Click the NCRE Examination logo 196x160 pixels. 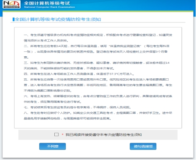point(12,4)
